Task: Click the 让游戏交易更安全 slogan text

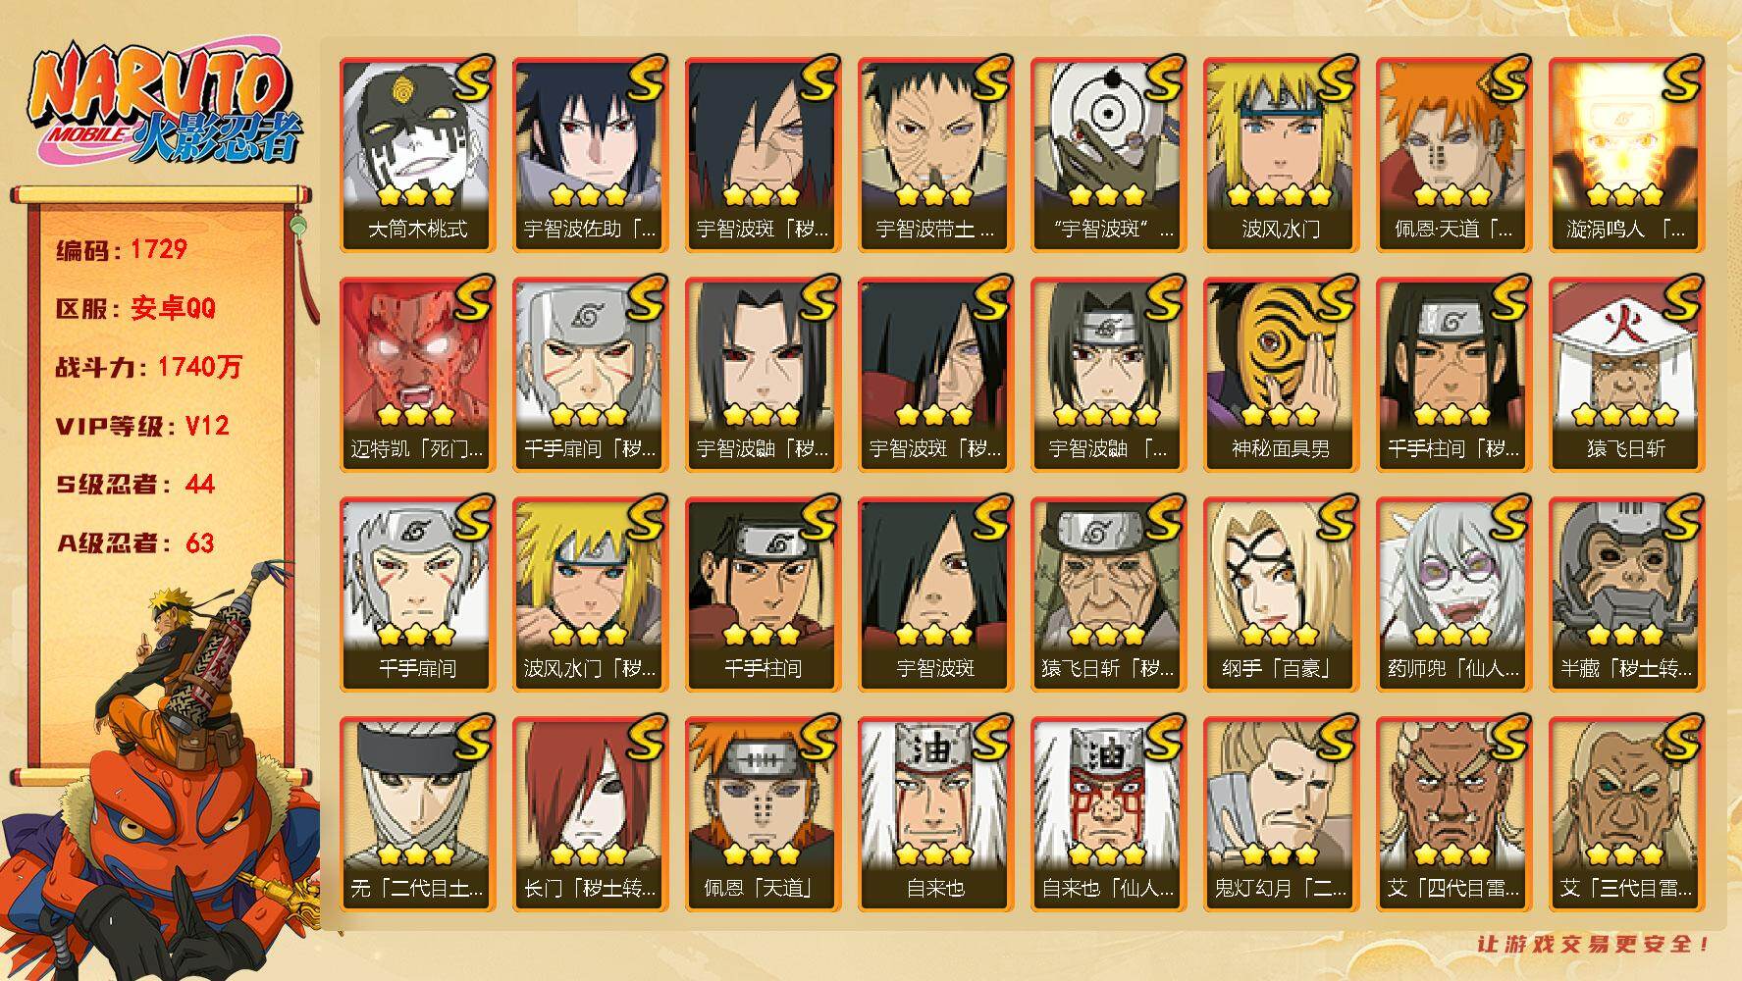Action: 1594,944
